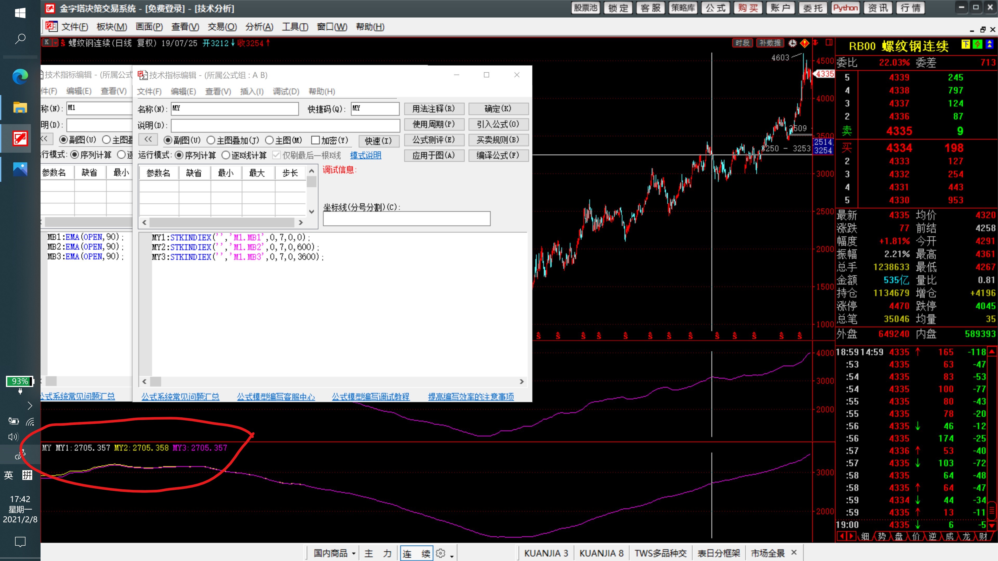The width and height of the screenshot is (998, 561).
Task: Click the clock gear icon above chart
Action: (792, 43)
